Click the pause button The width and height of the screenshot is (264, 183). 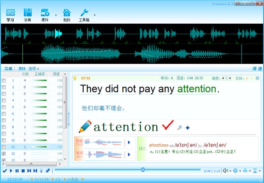(x=17, y=171)
